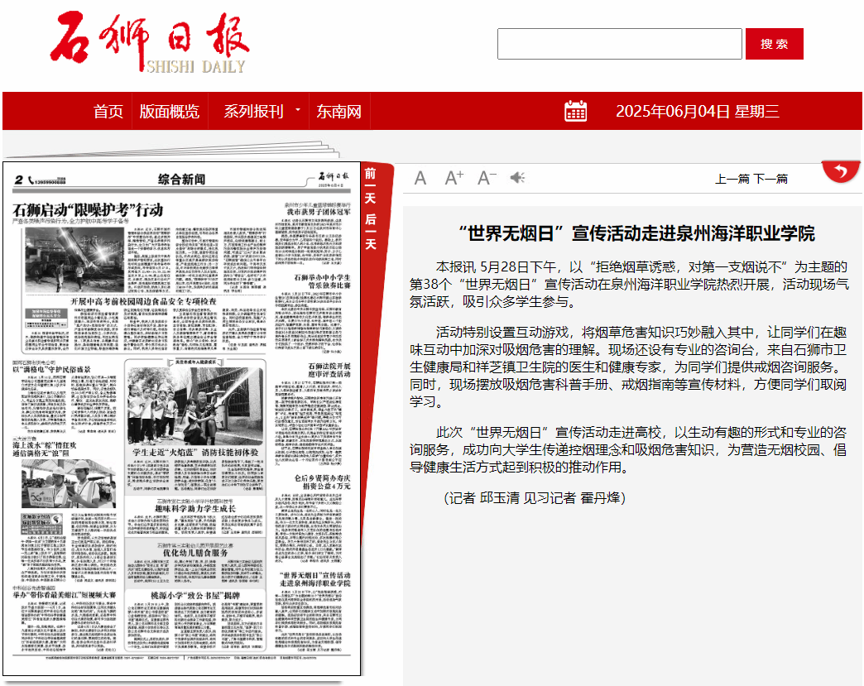Focus the search text box
This screenshot has height=686, width=864.
pos(619,44)
